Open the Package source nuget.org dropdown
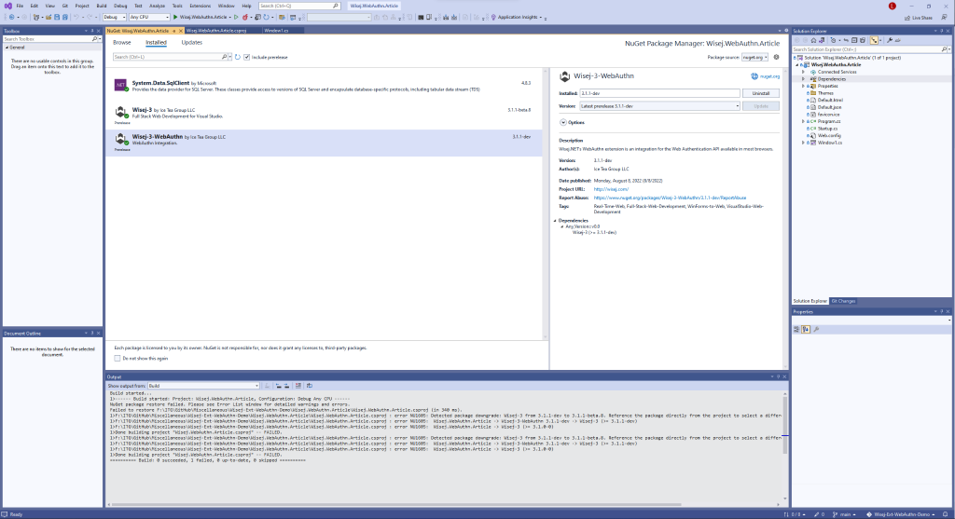The image size is (955, 519). 755,57
